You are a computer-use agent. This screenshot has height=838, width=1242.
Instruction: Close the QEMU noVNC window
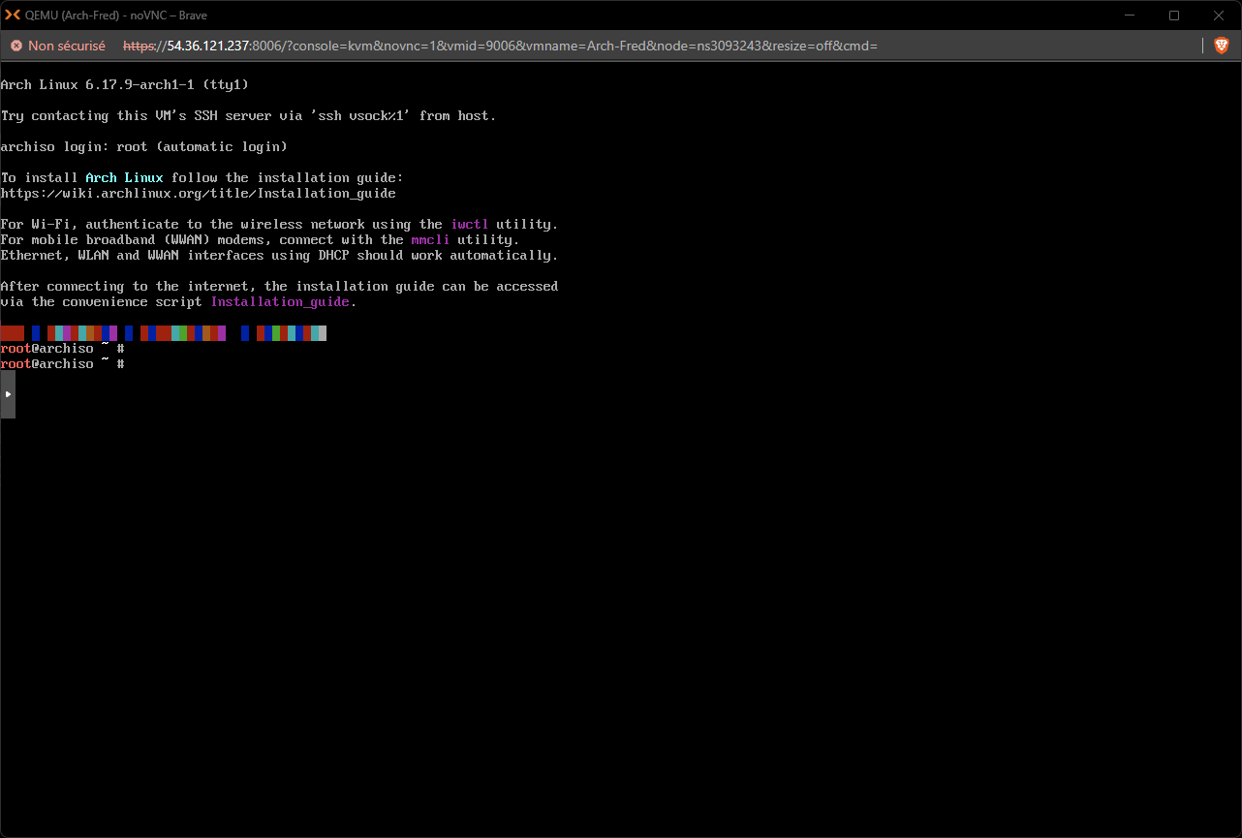[1219, 16]
